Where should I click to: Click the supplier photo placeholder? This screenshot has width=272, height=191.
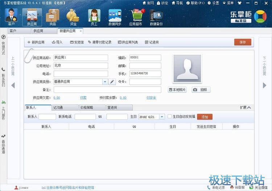pyautogui.click(x=187, y=69)
